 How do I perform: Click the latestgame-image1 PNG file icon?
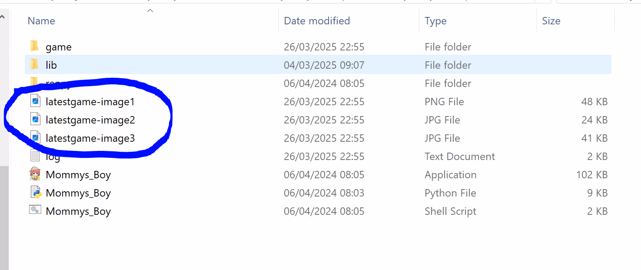pos(35,101)
